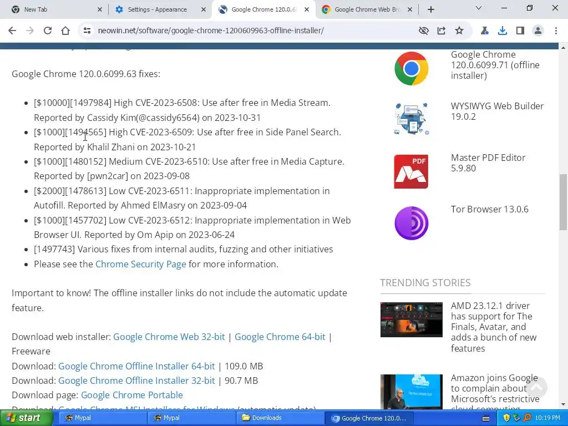Download Google Chrome Web 32-bit
568x426 pixels.
(x=169, y=337)
